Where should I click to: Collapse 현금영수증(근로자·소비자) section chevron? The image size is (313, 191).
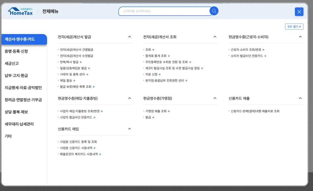300,37
